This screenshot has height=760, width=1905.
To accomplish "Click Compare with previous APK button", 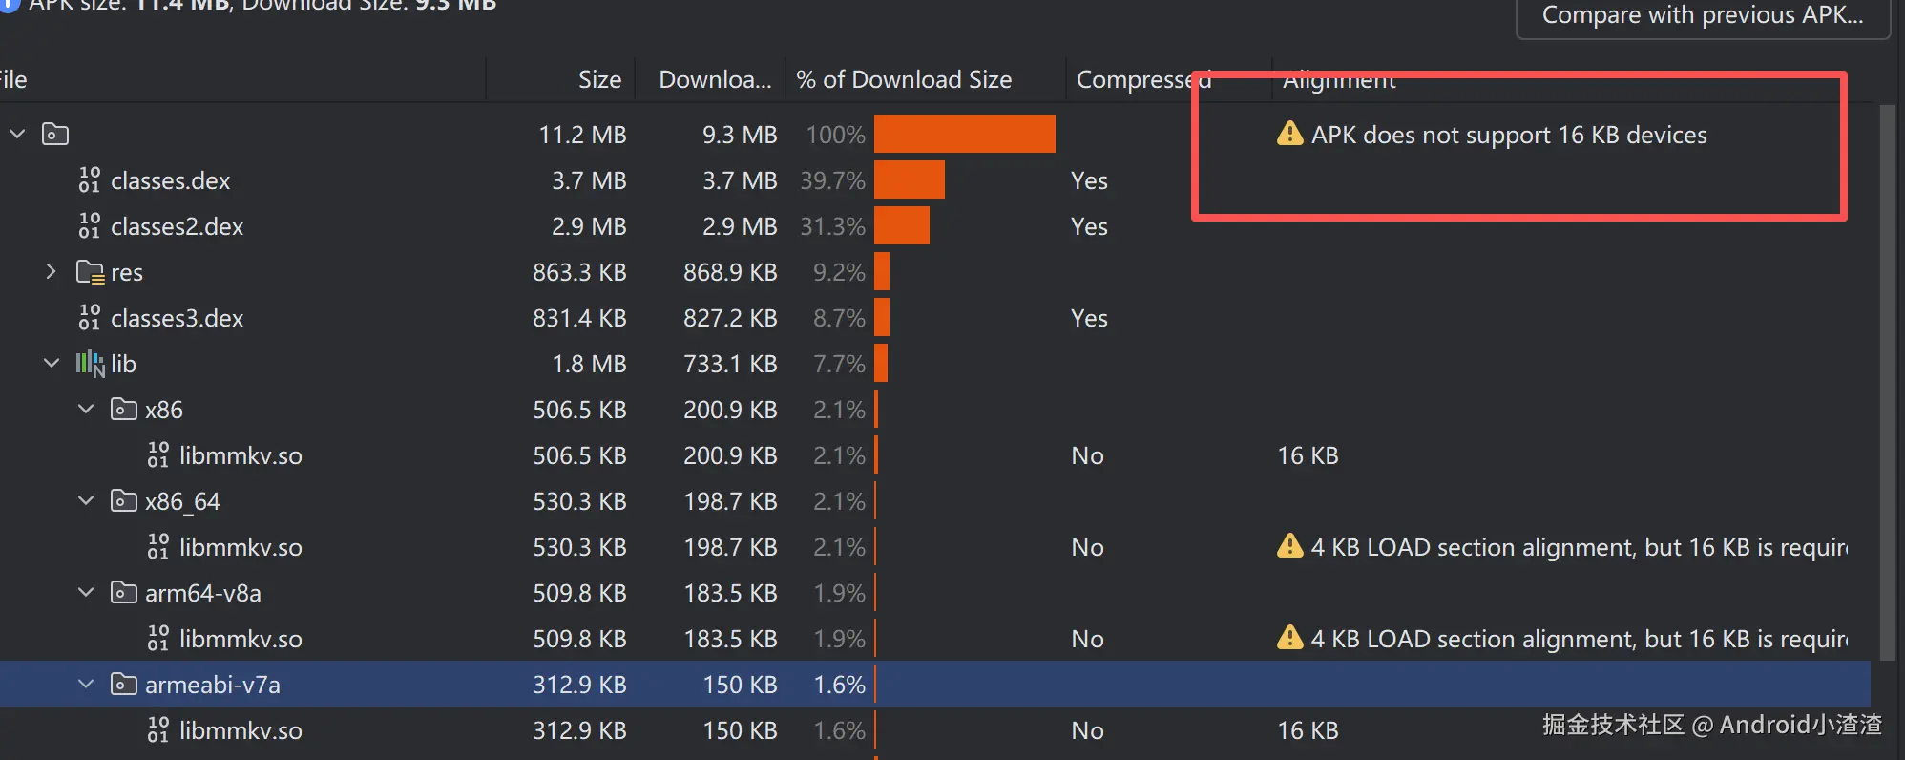I will coord(1702,16).
